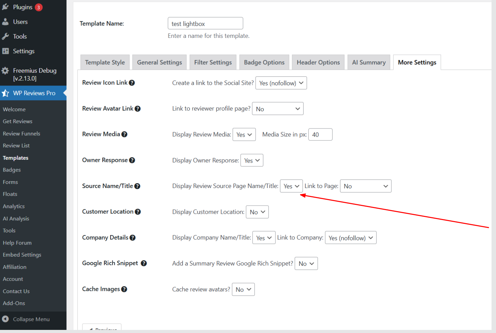Click Cache Images help icon
496x333 pixels.
[124, 289]
